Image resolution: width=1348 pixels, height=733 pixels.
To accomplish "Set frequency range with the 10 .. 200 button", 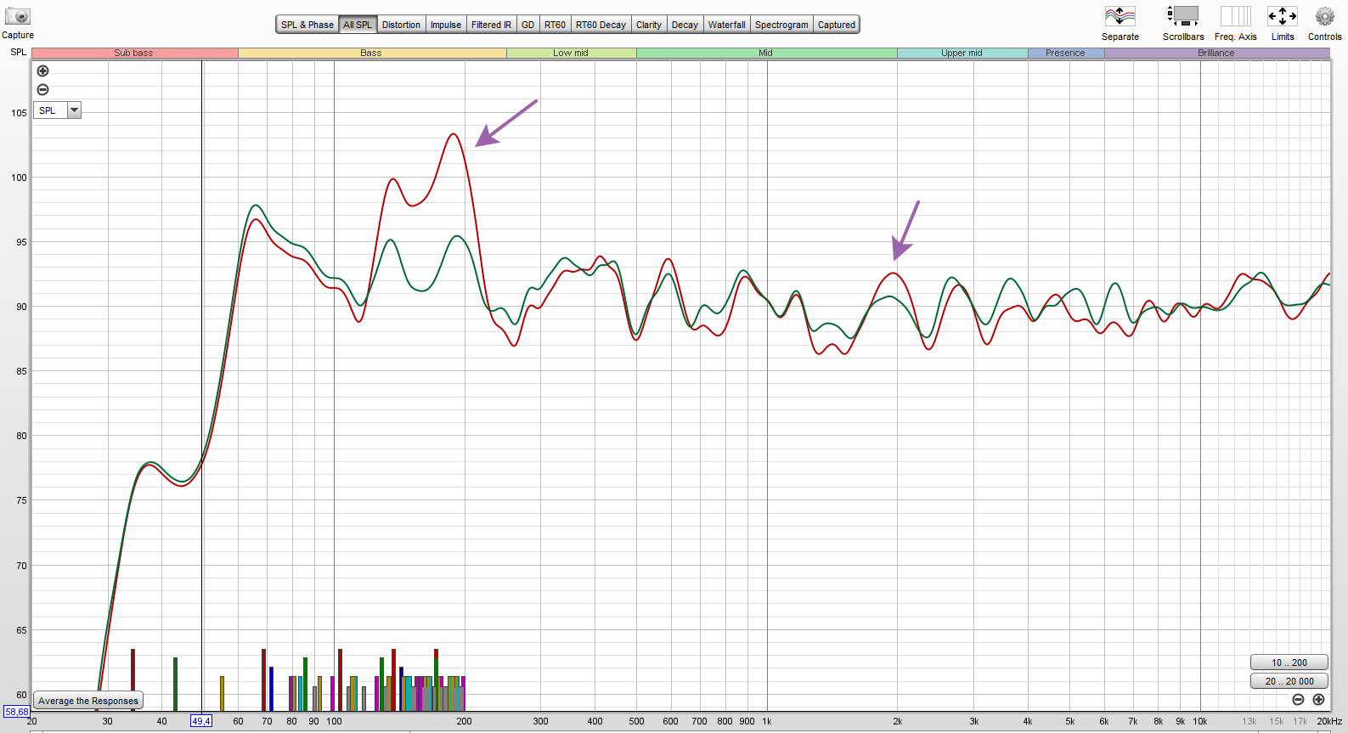I will pos(1289,663).
